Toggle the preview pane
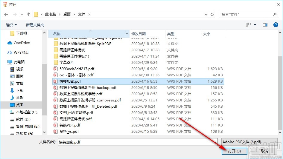Image resolution: width=283 pixels, height=159 pixels. (x=265, y=25)
